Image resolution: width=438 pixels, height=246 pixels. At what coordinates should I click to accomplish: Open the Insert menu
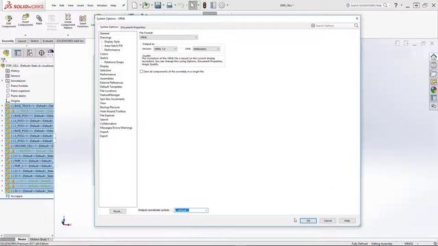point(80,5)
